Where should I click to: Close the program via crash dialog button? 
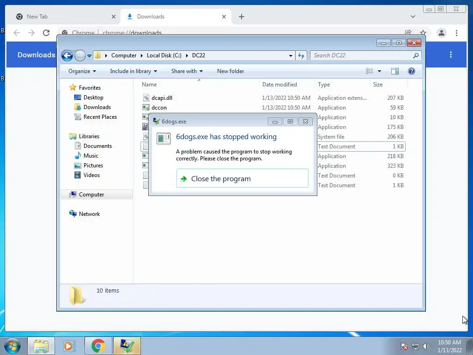pyautogui.click(x=242, y=178)
